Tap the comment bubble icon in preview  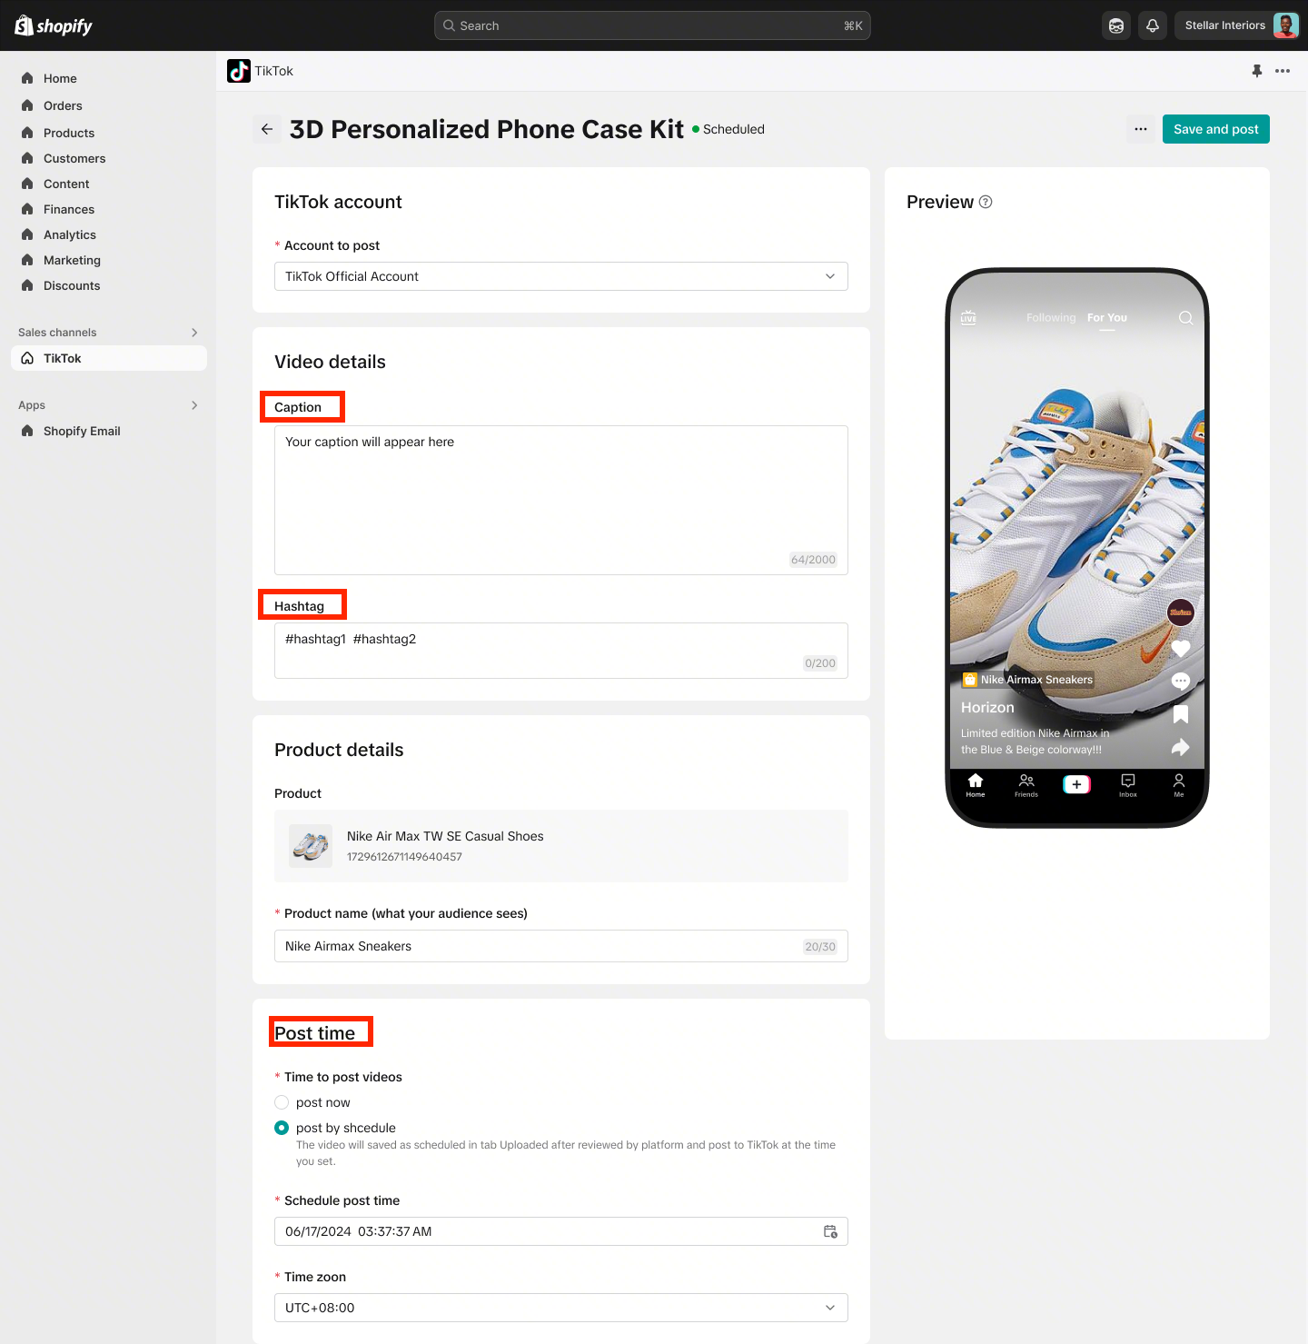click(1181, 681)
